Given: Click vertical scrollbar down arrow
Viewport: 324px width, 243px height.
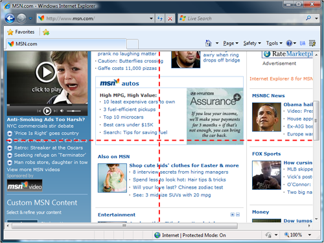Looking at the screenshot, I should pyautogui.click(x=316, y=219).
